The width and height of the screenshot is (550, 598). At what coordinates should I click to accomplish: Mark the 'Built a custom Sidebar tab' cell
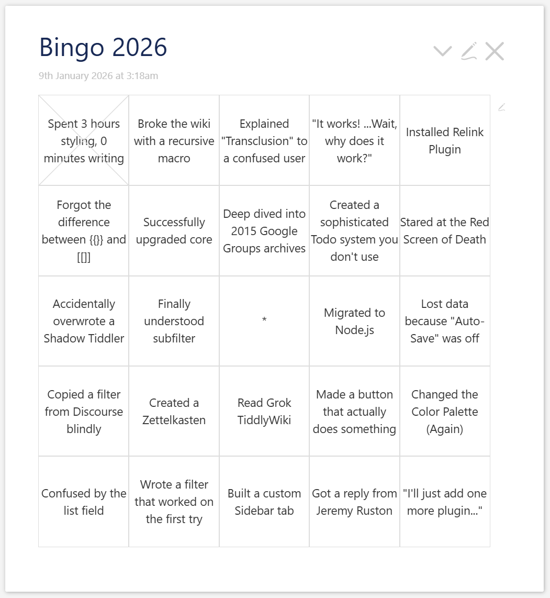click(264, 502)
